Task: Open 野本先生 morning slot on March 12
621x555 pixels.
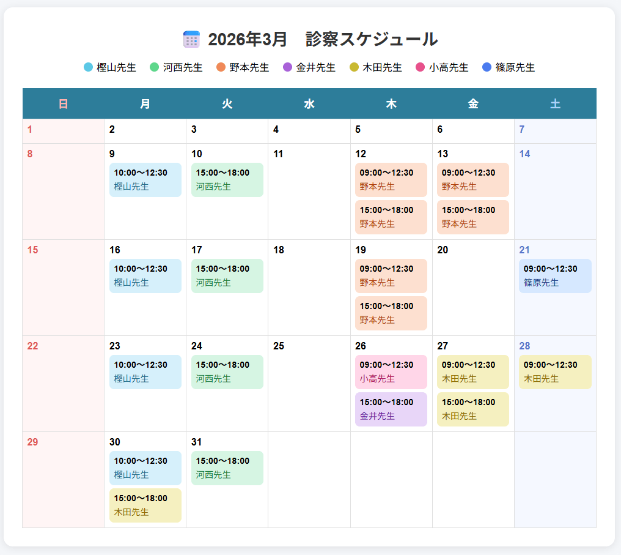Action: (391, 180)
